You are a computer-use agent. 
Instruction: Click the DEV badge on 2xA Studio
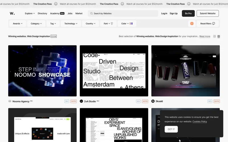click(x=138, y=101)
